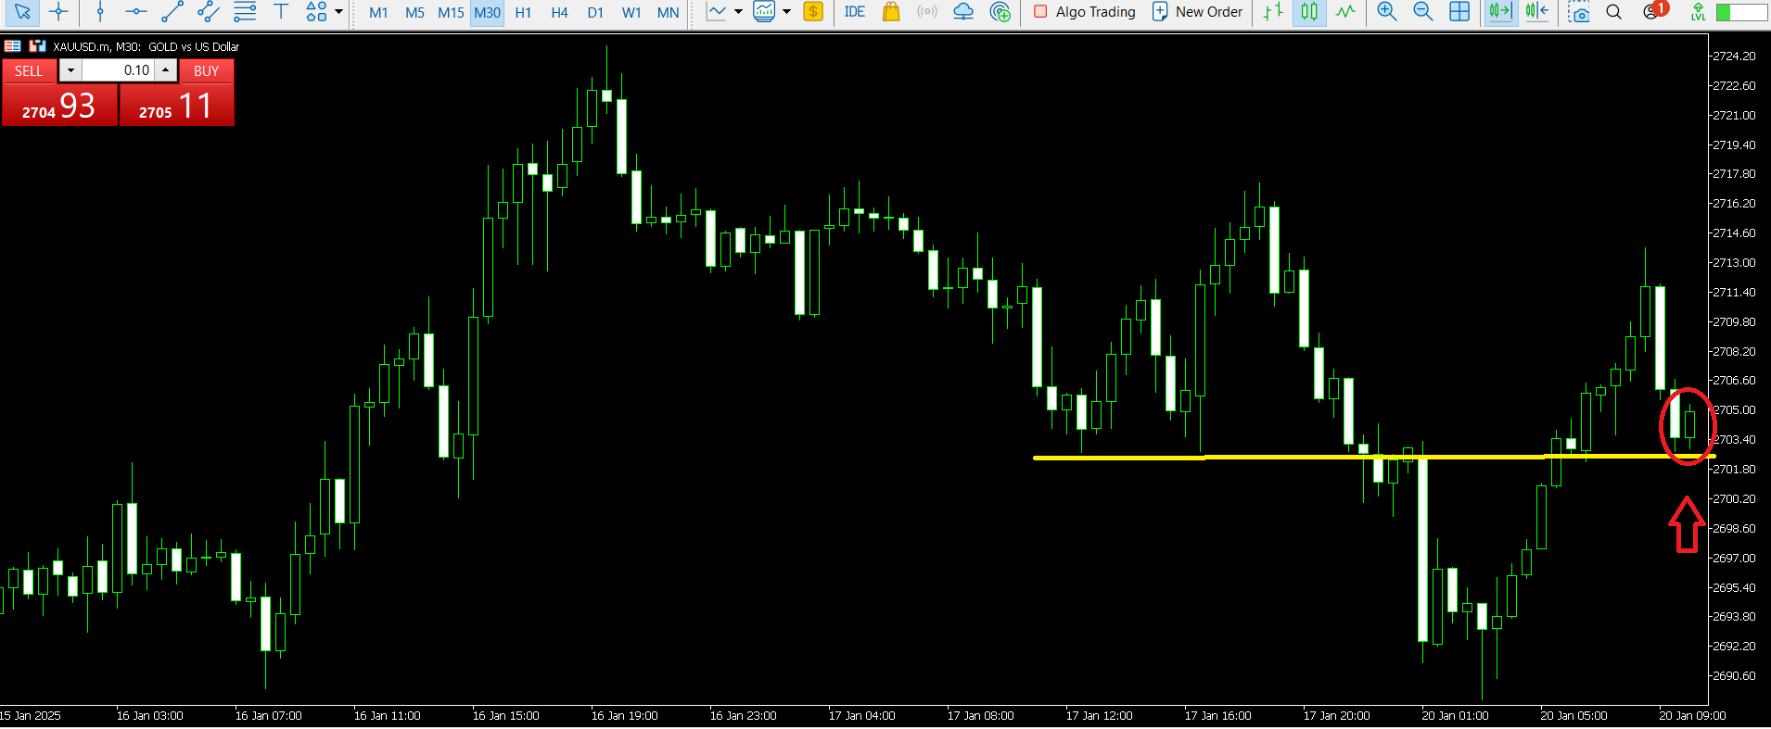Expand the chart templates dropdown arrow

coord(786,12)
